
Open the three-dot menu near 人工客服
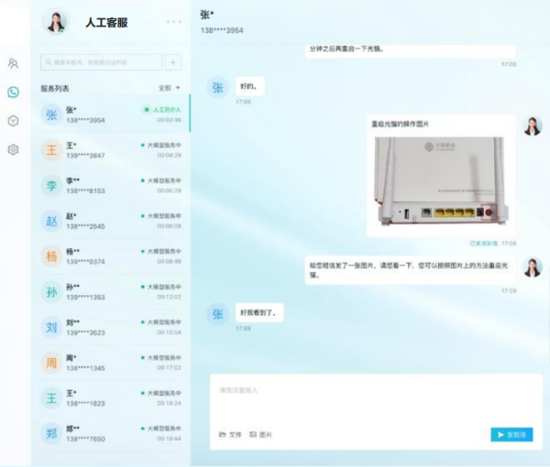[173, 21]
